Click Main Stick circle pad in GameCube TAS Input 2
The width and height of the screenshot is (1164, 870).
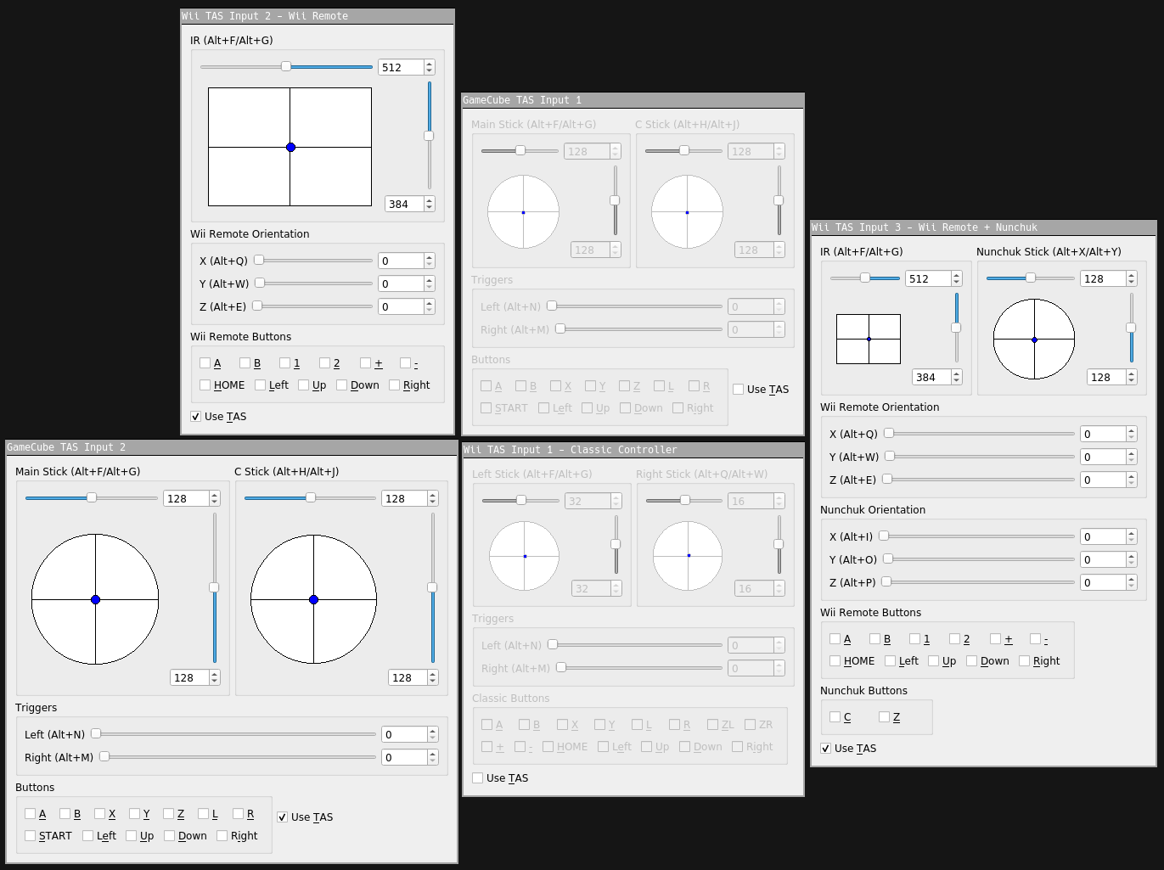pyautogui.click(x=95, y=599)
